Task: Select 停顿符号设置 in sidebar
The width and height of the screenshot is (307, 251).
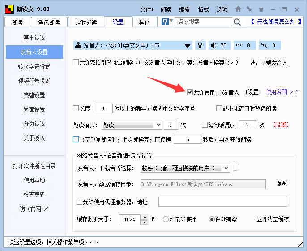Action: coord(34,81)
